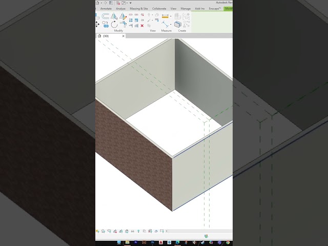Toggle Shadows in view control bar
328x246 pixels.
point(104,231)
